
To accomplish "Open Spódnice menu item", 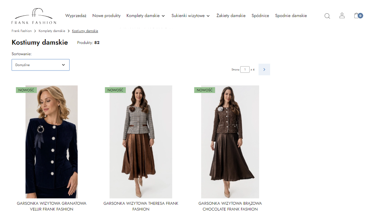I will (260, 16).
